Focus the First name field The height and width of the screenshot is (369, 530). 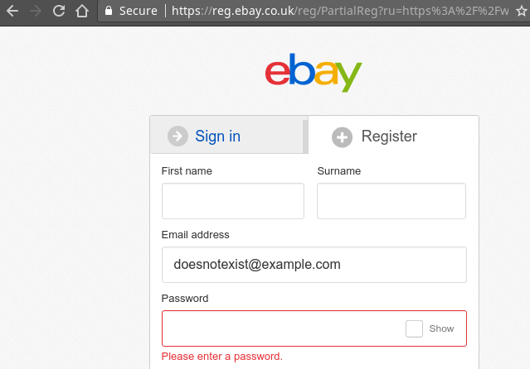tap(233, 201)
